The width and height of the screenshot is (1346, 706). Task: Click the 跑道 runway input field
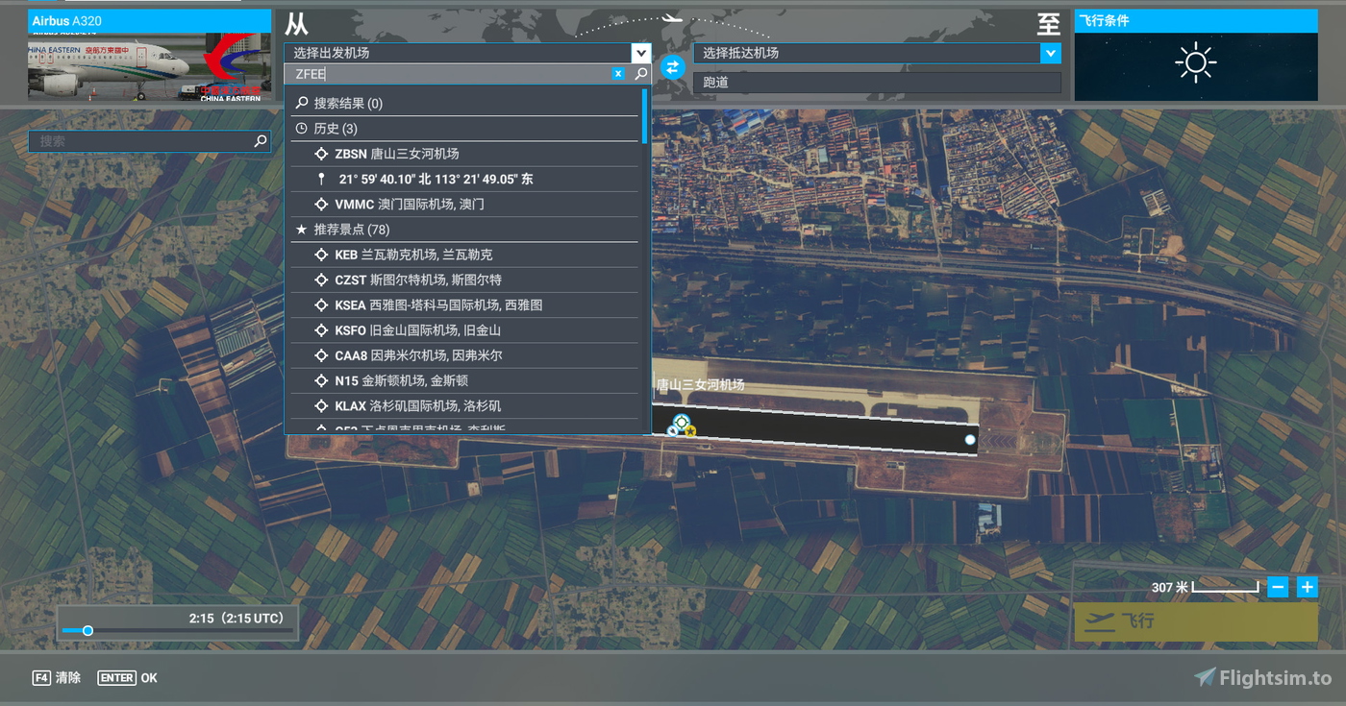click(x=877, y=83)
